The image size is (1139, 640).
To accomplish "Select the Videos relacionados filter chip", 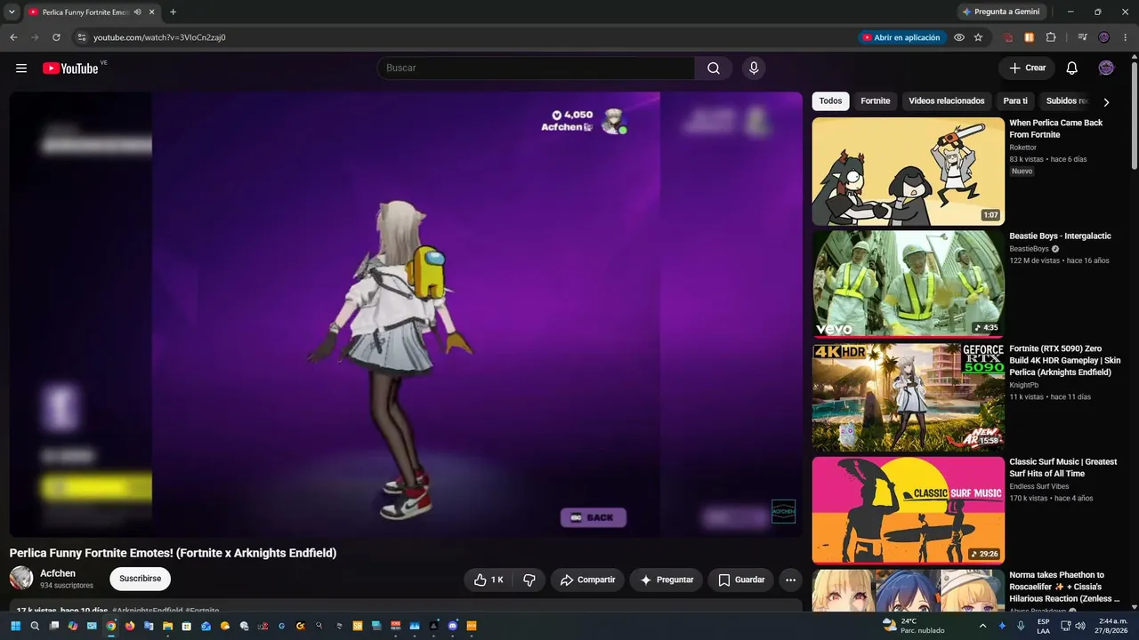I will [947, 101].
